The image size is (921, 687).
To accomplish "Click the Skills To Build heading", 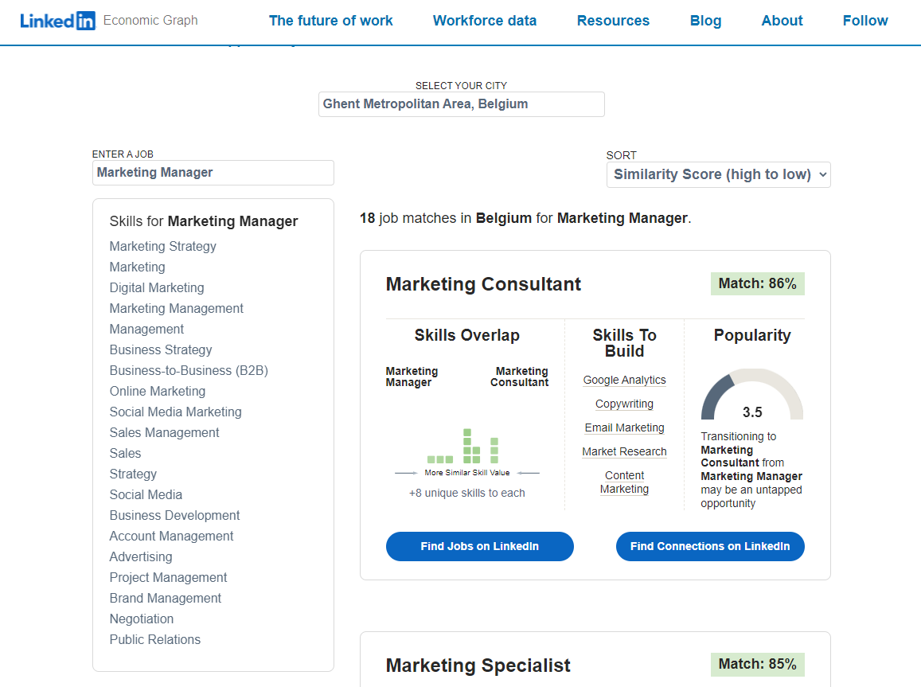I will pos(624,343).
